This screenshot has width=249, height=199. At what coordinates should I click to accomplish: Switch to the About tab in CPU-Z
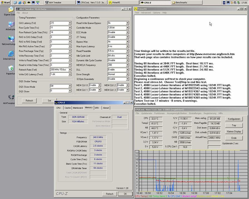[106, 108]
